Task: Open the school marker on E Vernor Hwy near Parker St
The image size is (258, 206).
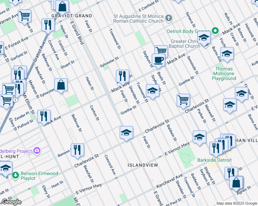Action: point(199,137)
